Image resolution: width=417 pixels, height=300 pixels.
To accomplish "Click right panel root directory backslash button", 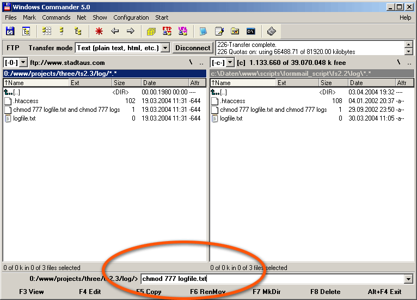I will (x=398, y=63).
